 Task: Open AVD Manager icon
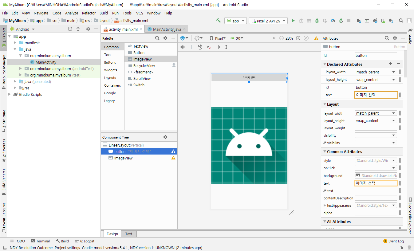coord(383,21)
